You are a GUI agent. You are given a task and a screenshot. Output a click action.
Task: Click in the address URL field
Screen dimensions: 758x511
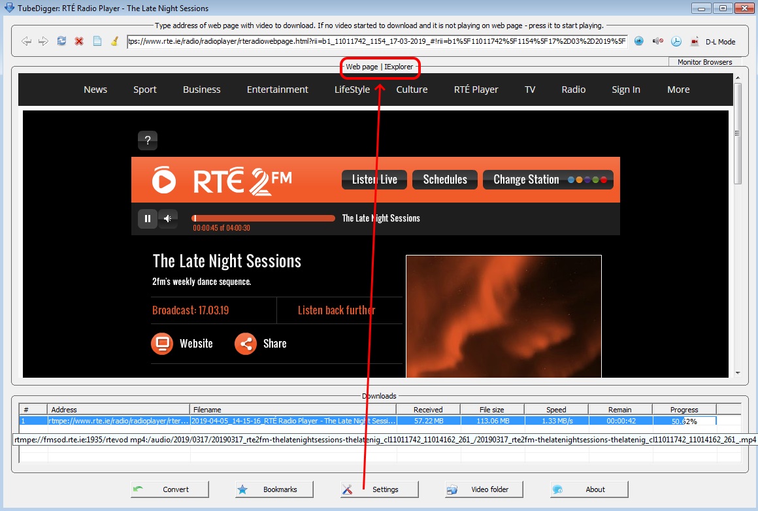pos(377,42)
